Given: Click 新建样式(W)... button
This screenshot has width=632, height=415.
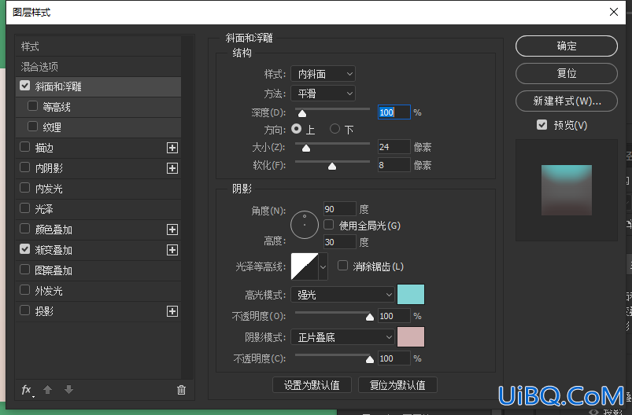Looking at the screenshot, I should point(567,101).
